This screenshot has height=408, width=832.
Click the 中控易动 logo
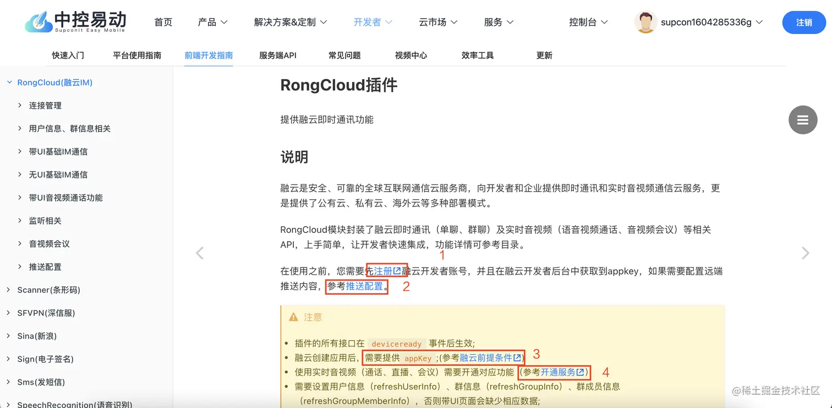(76, 22)
